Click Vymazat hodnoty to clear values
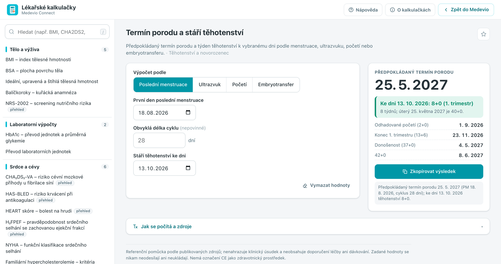This screenshot has width=501, height=264. tap(326, 185)
